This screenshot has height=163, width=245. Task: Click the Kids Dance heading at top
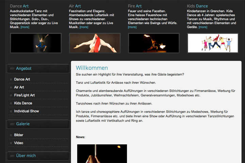click(x=197, y=6)
